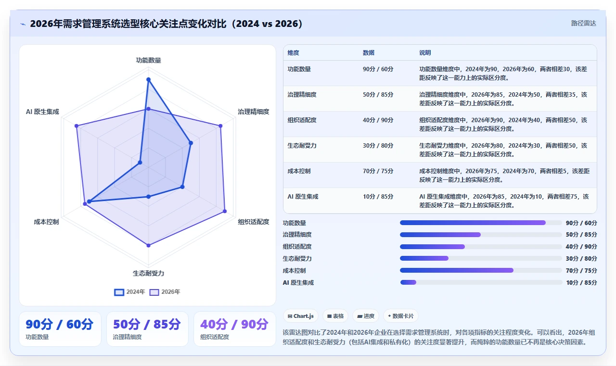This screenshot has width=616, height=366.
Task: Click the 组织适配度 progress bar
Action: point(481,247)
